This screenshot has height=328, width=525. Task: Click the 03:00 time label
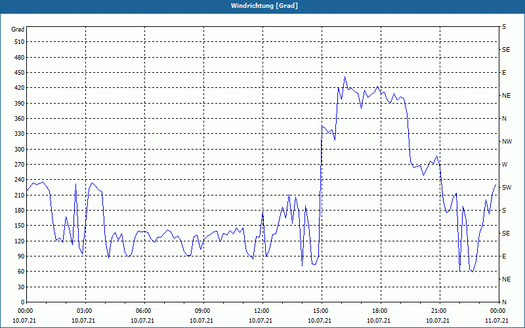pos(83,311)
